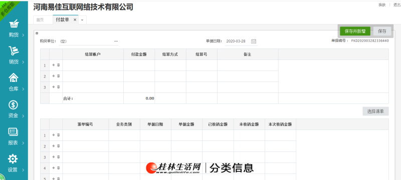
Task: Switch to the 首页 tab
Action: click(x=40, y=20)
